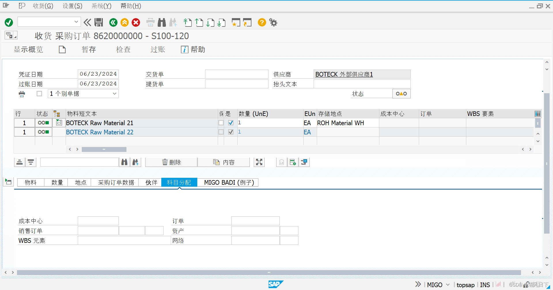Image resolution: width=553 pixels, height=290 pixels.
Task: Click the 显示概览 button
Action: point(28,49)
